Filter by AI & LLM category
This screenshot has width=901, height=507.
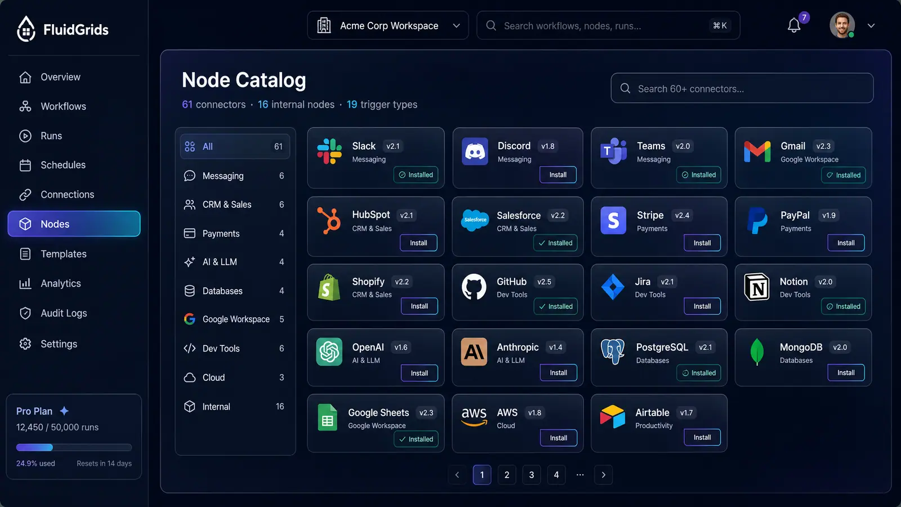[235, 262]
